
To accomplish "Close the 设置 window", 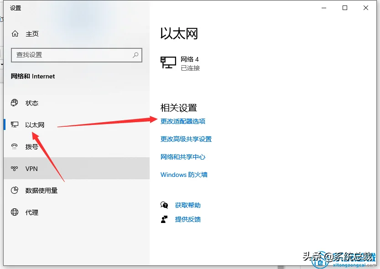I will coord(366,8).
